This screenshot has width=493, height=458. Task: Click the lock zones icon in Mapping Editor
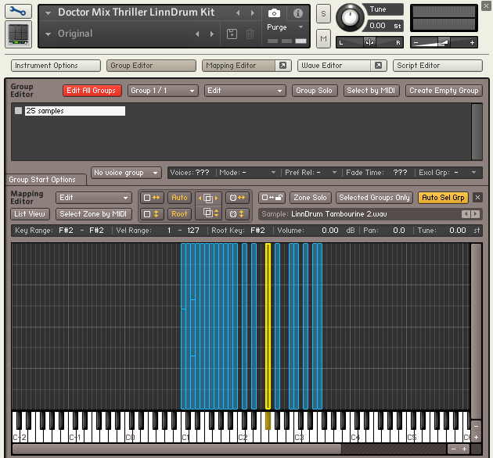(x=272, y=198)
